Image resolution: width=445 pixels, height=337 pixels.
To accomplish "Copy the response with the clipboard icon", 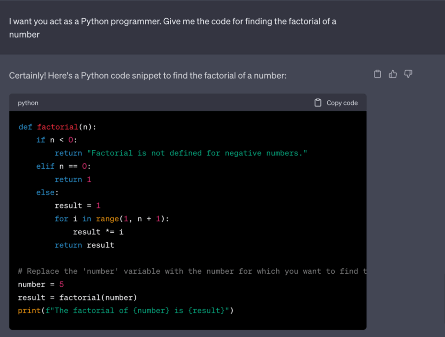I will pyautogui.click(x=378, y=74).
